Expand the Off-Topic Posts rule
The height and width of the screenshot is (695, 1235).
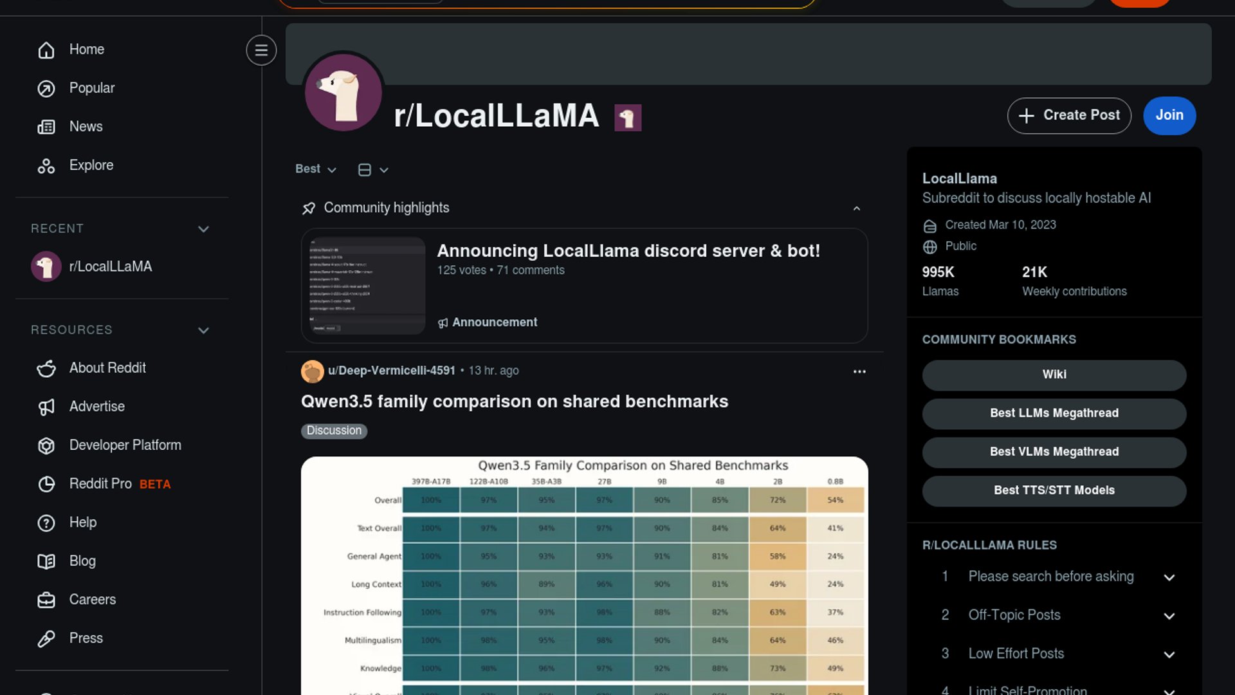point(1169,616)
